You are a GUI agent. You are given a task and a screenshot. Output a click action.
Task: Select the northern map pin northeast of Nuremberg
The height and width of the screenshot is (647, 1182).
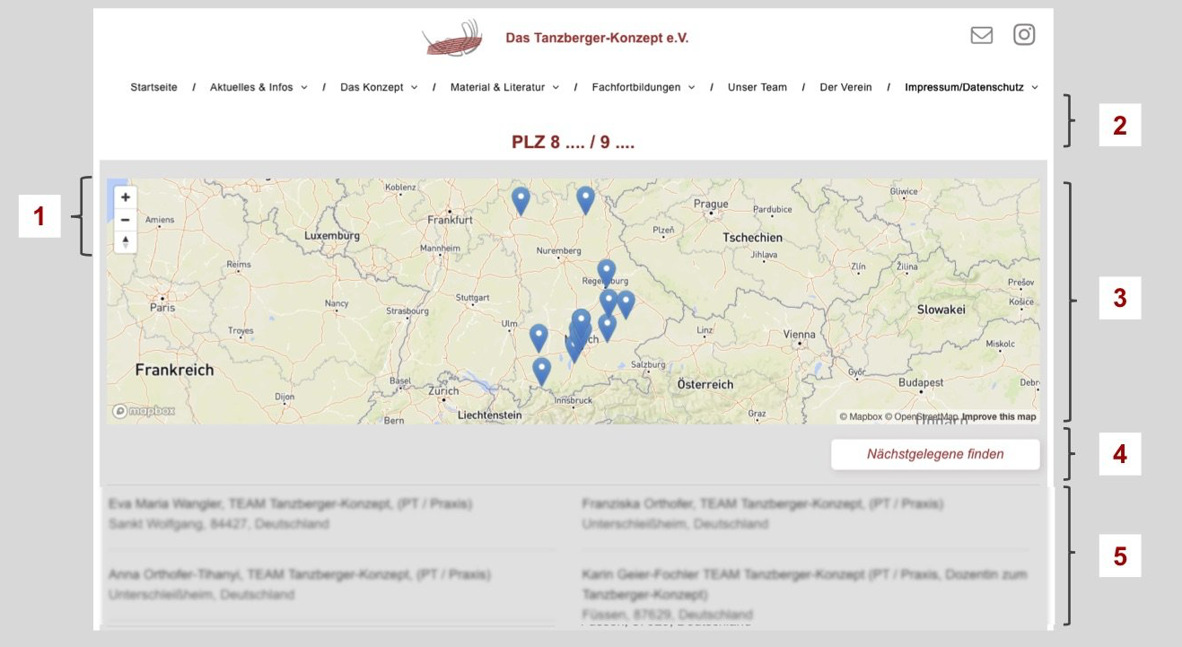585,199
